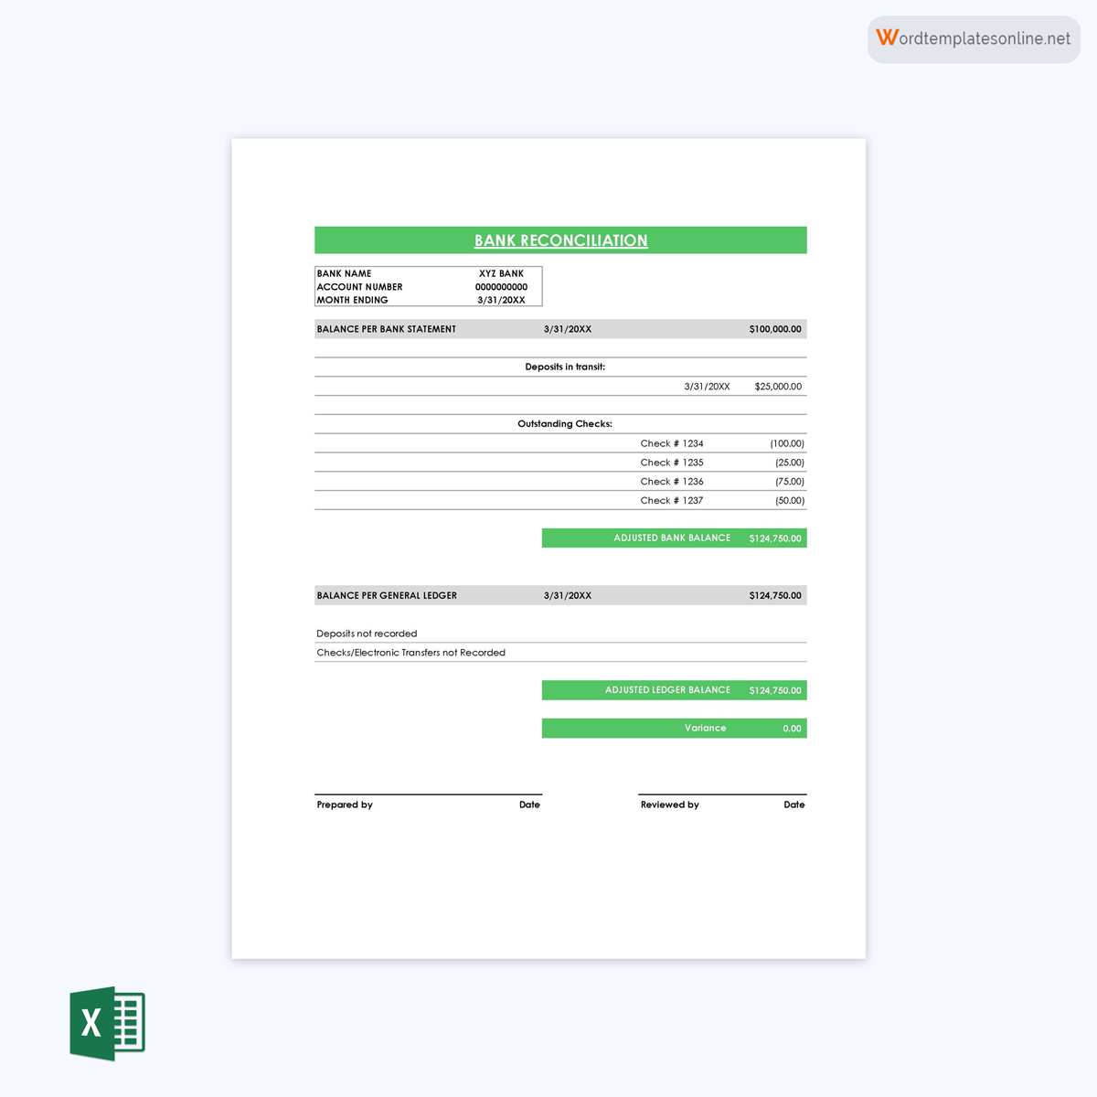Click the ADJUSTED BANK BALANCE label
The width and height of the screenshot is (1097, 1097).
pos(672,538)
